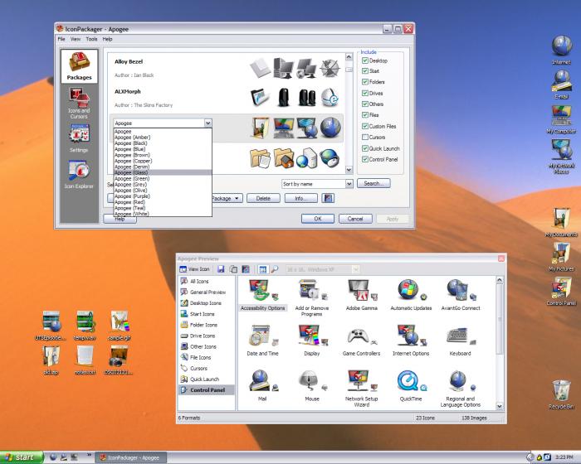
Task: Click the OK button
Action: 318,219
